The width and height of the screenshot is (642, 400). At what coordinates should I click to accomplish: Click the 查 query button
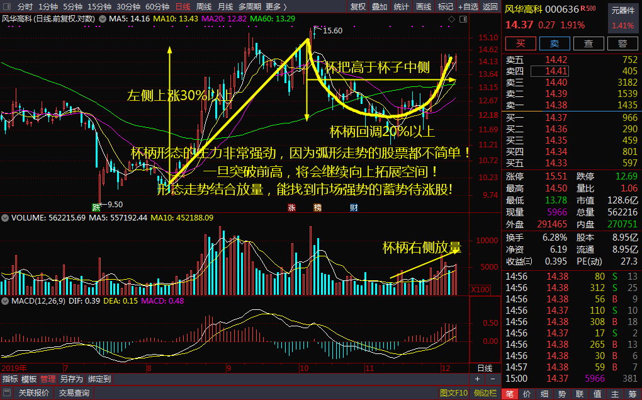pos(588,43)
